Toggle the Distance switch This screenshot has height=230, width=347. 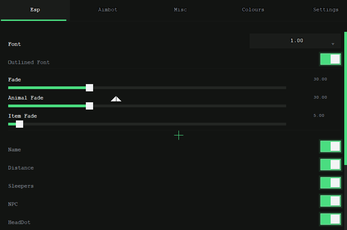tap(330, 165)
